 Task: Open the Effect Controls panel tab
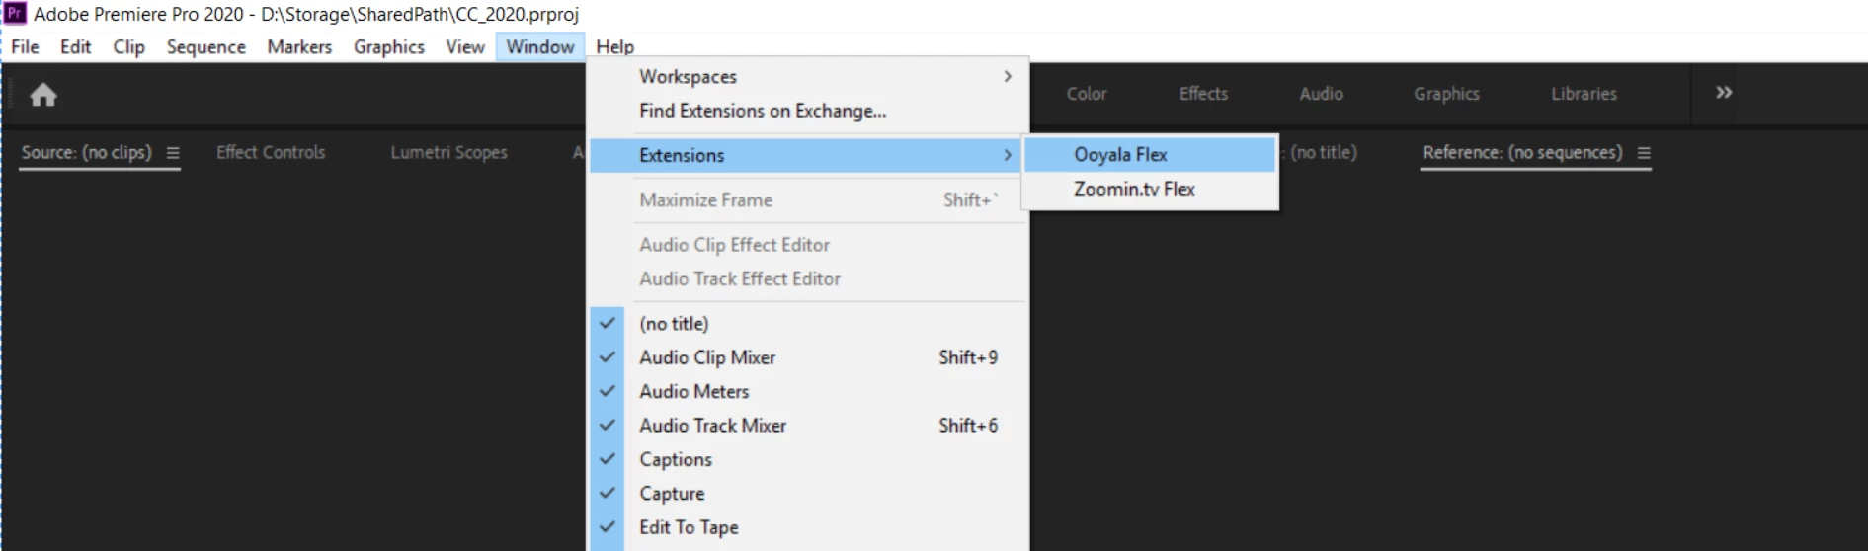point(271,152)
